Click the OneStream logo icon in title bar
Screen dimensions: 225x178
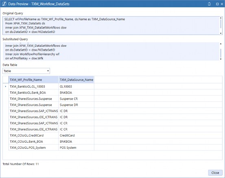pos(4,4)
